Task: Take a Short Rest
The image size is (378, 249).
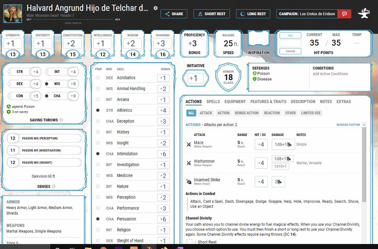Action: (212, 14)
